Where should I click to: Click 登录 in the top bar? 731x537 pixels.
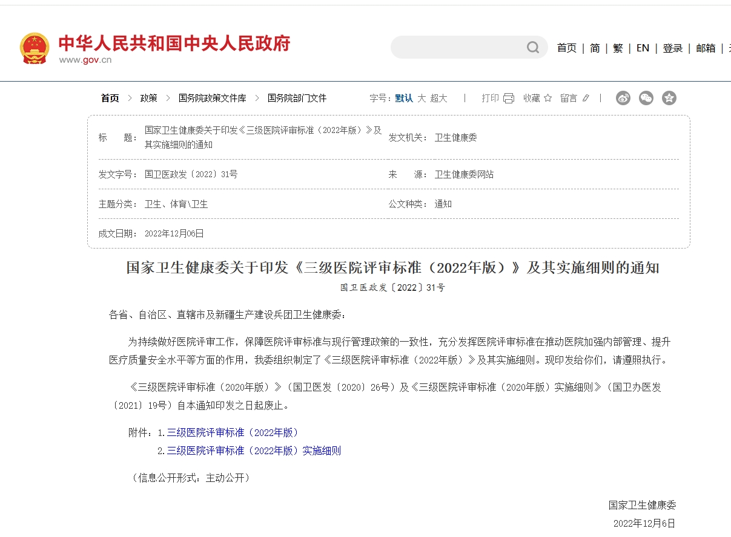click(x=672, y=48)
